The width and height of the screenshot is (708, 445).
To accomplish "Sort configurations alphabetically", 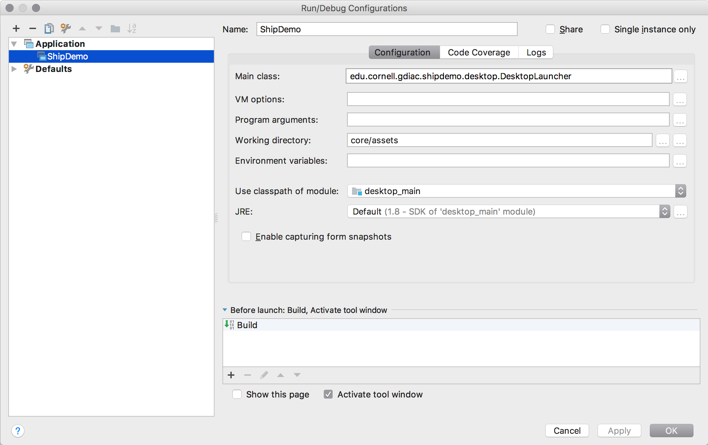I will (x=132, y=29).
